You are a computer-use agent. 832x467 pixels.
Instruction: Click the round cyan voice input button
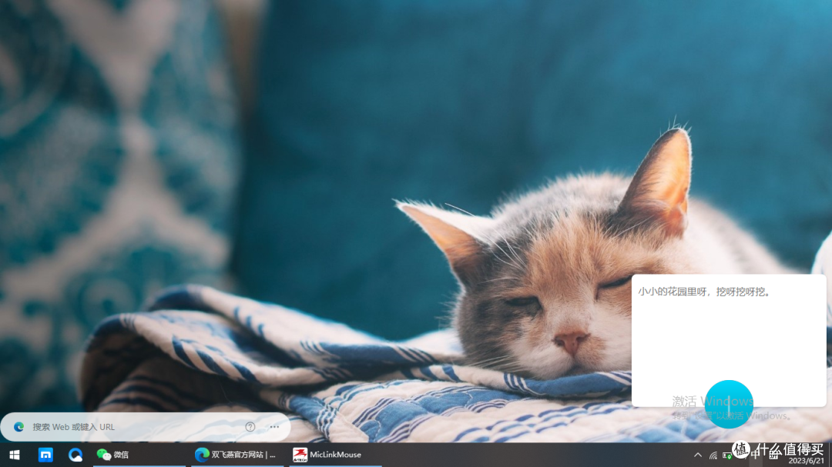point(729,404)
